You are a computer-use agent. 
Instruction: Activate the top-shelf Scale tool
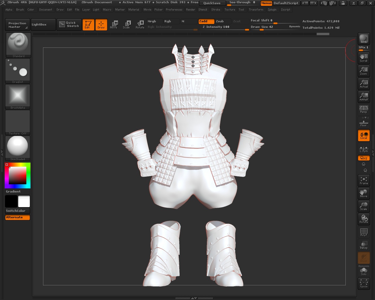[x=127, y=25]
